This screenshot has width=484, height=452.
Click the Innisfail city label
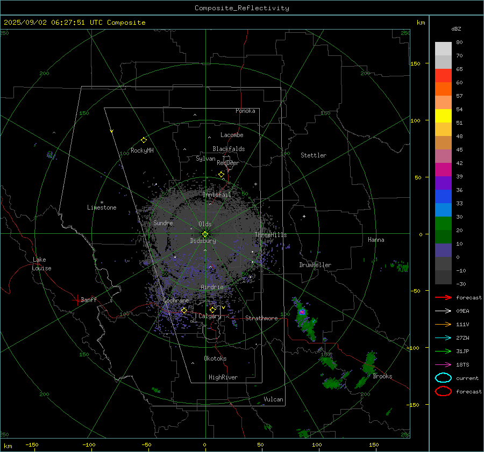click(217, 195)
